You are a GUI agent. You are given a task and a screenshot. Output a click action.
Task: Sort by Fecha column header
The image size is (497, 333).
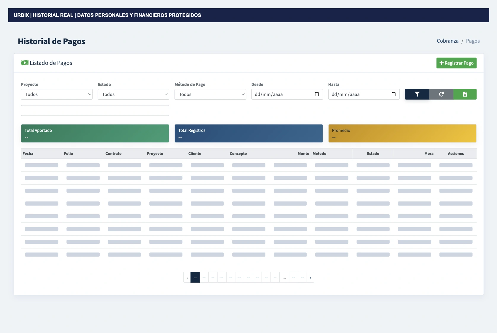coord(28,153)
